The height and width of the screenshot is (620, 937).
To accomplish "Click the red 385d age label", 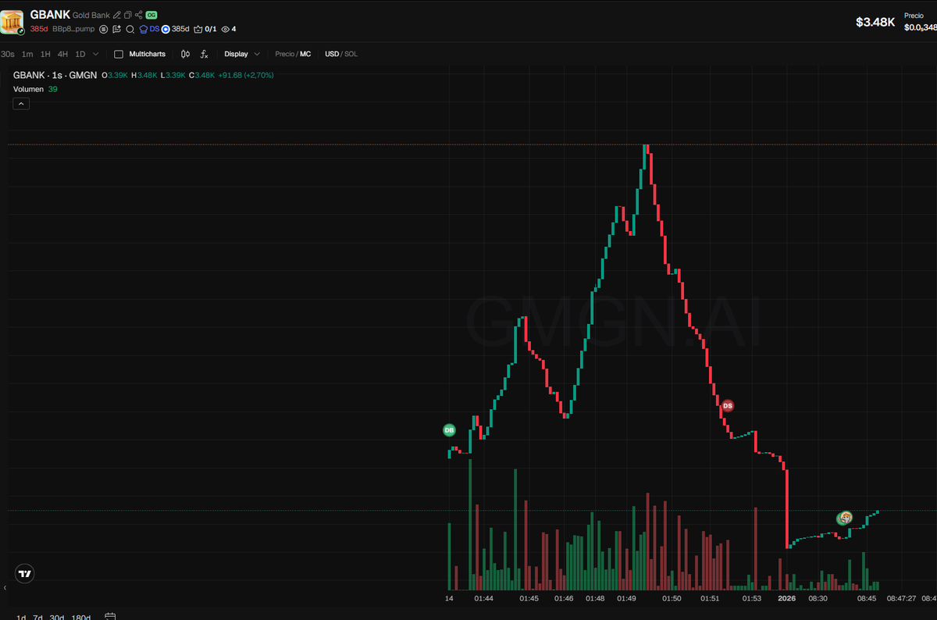I will pyautogui.click(x=39, y=29).
